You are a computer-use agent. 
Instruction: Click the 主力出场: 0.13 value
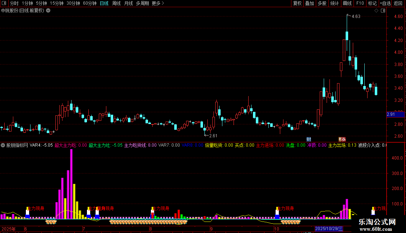342,145
